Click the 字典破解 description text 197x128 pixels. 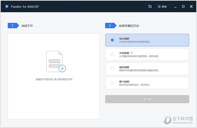click(x=139, y=56)
